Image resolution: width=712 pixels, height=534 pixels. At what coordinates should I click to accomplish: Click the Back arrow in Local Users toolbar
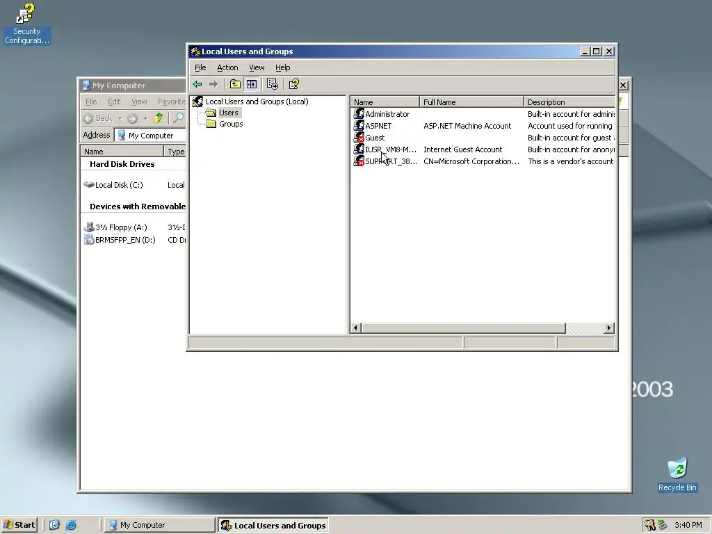[197, 84]
